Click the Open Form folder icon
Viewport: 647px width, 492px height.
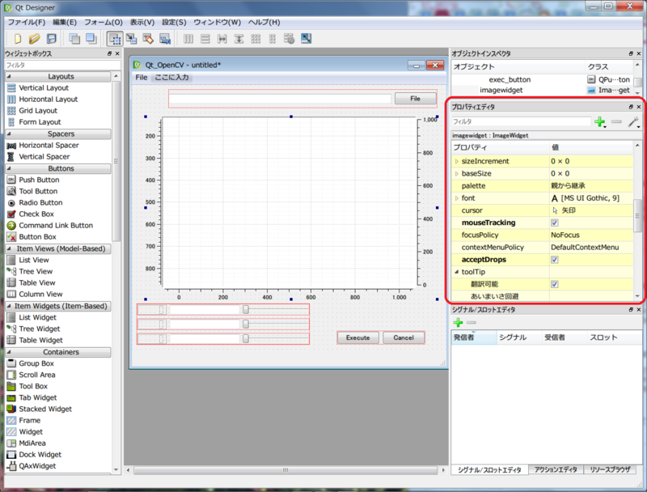(x=34, y=39)
